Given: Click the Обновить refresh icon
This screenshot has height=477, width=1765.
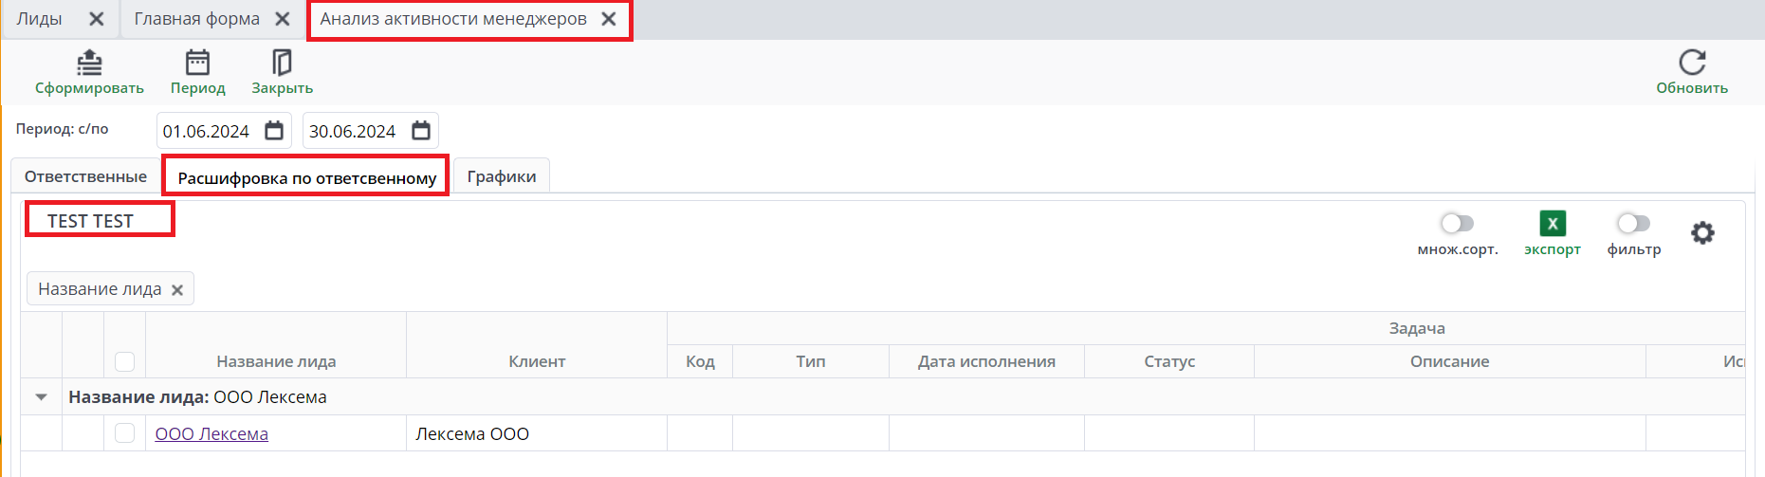Looking at the screenshot, I should click(x=1692, y=63).
